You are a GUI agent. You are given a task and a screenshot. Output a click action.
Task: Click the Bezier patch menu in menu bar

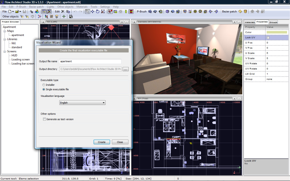36,7
